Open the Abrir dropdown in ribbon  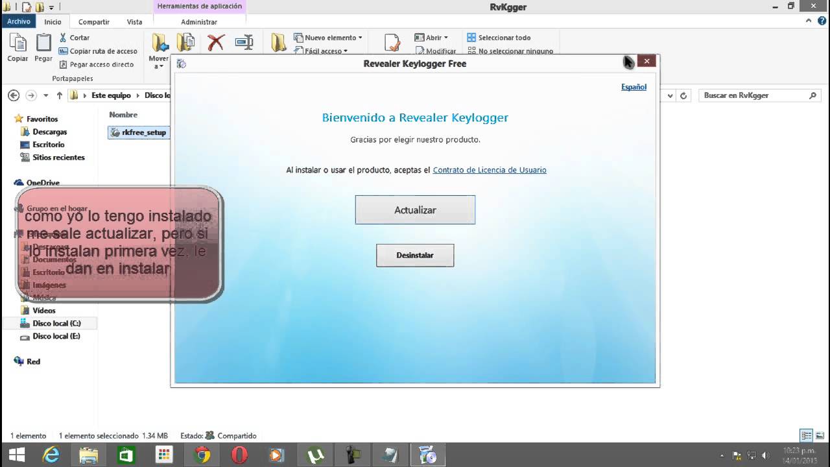[x=431, y=38]
